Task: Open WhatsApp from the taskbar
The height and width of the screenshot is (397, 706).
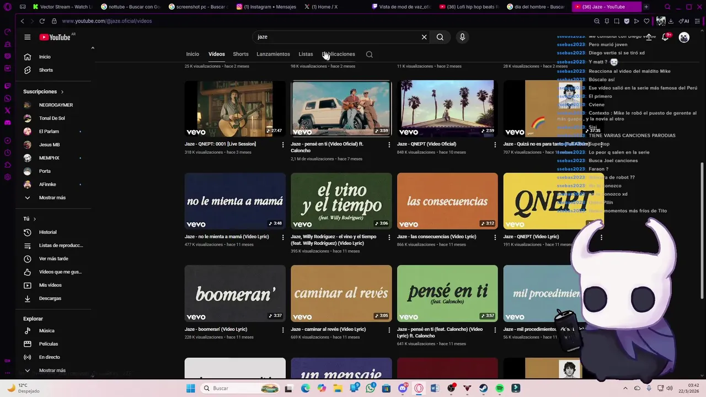Action: click(370, 388)
